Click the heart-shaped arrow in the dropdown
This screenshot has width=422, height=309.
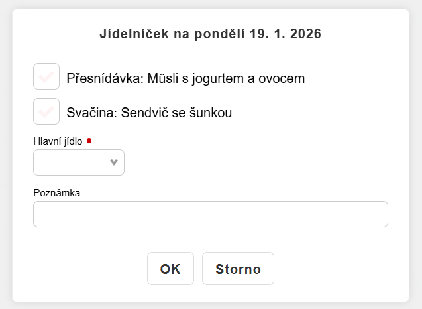click(114, 162)
